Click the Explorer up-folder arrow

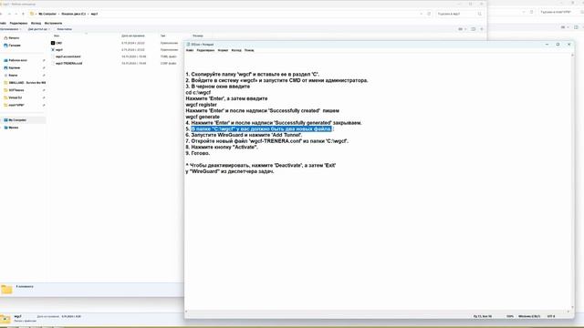pyautogui.click(x=23, y=14)
